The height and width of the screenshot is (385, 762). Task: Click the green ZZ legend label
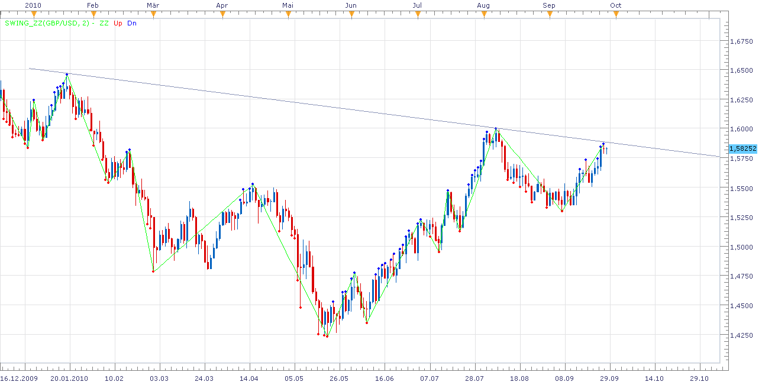[104, 24]
